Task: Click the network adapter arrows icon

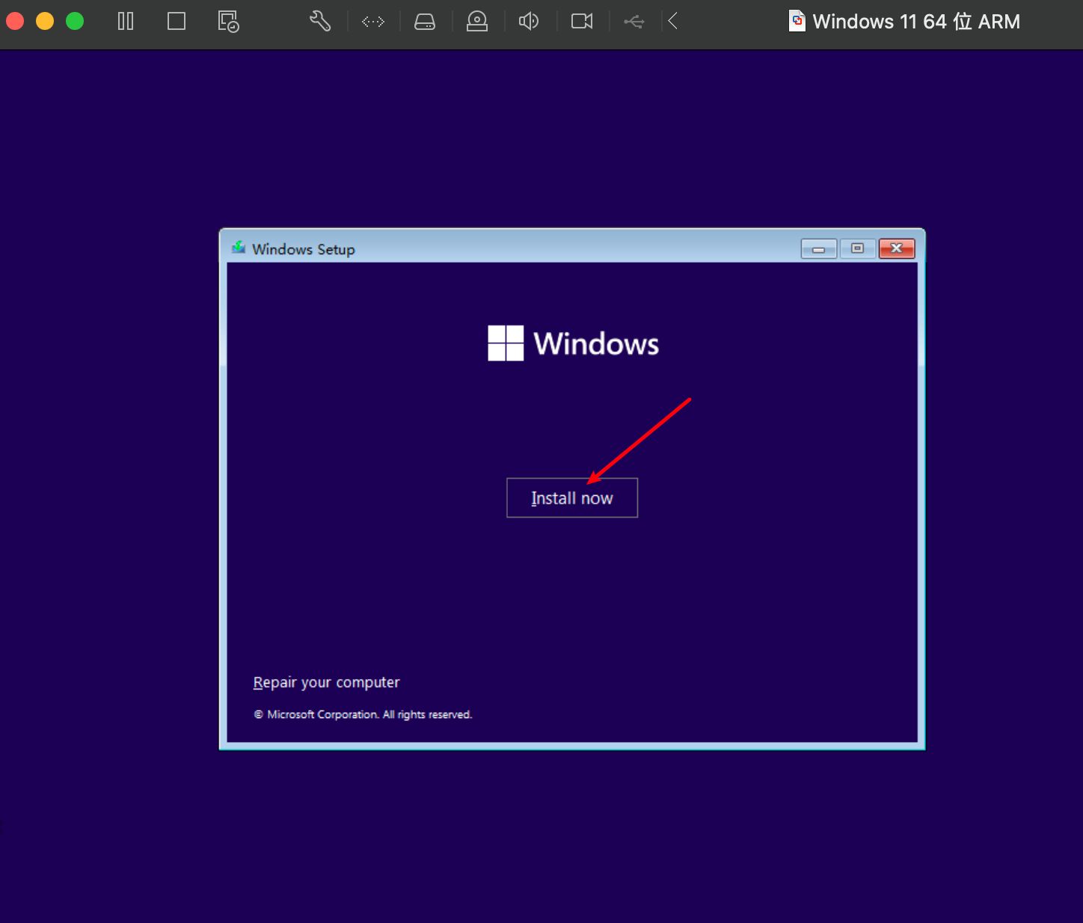Action: pyautogui.click(x=372, y=22)
